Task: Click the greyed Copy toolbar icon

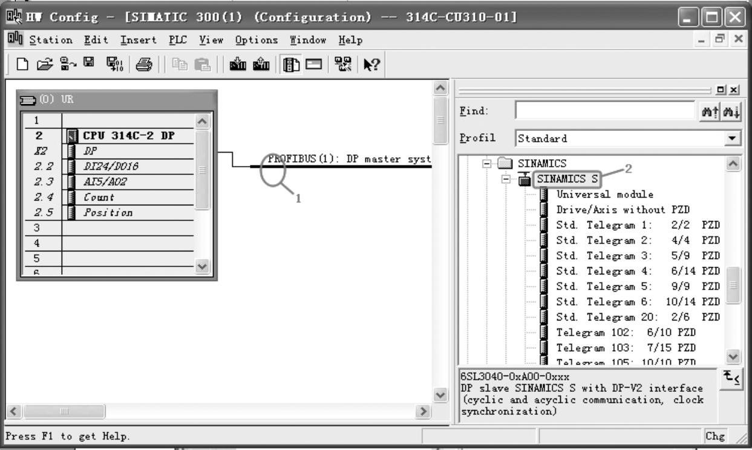Action: (178, 64)
